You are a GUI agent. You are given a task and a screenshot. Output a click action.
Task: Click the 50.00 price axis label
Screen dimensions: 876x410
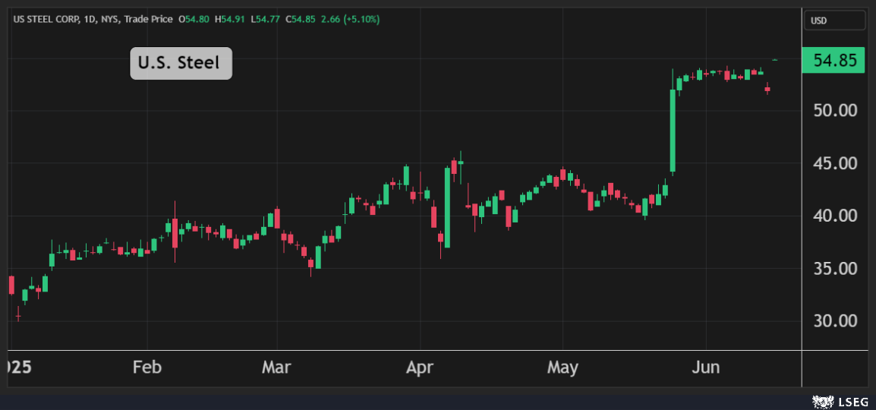[835, 111]
